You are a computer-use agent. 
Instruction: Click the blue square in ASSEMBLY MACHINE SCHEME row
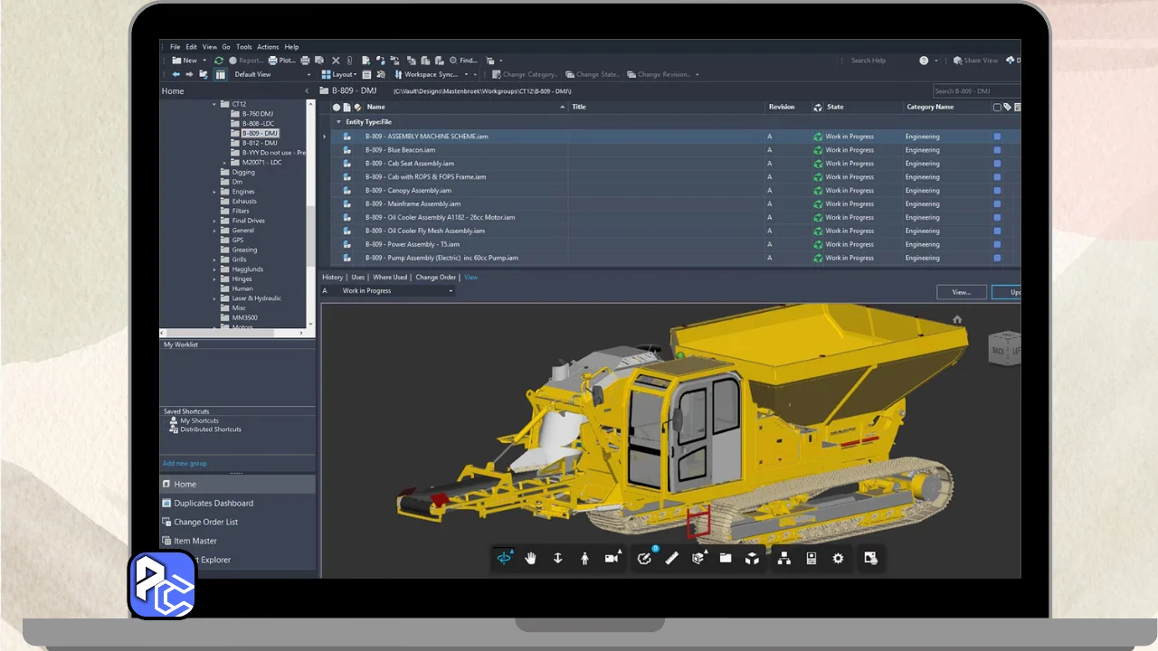(x=997, y=137)
